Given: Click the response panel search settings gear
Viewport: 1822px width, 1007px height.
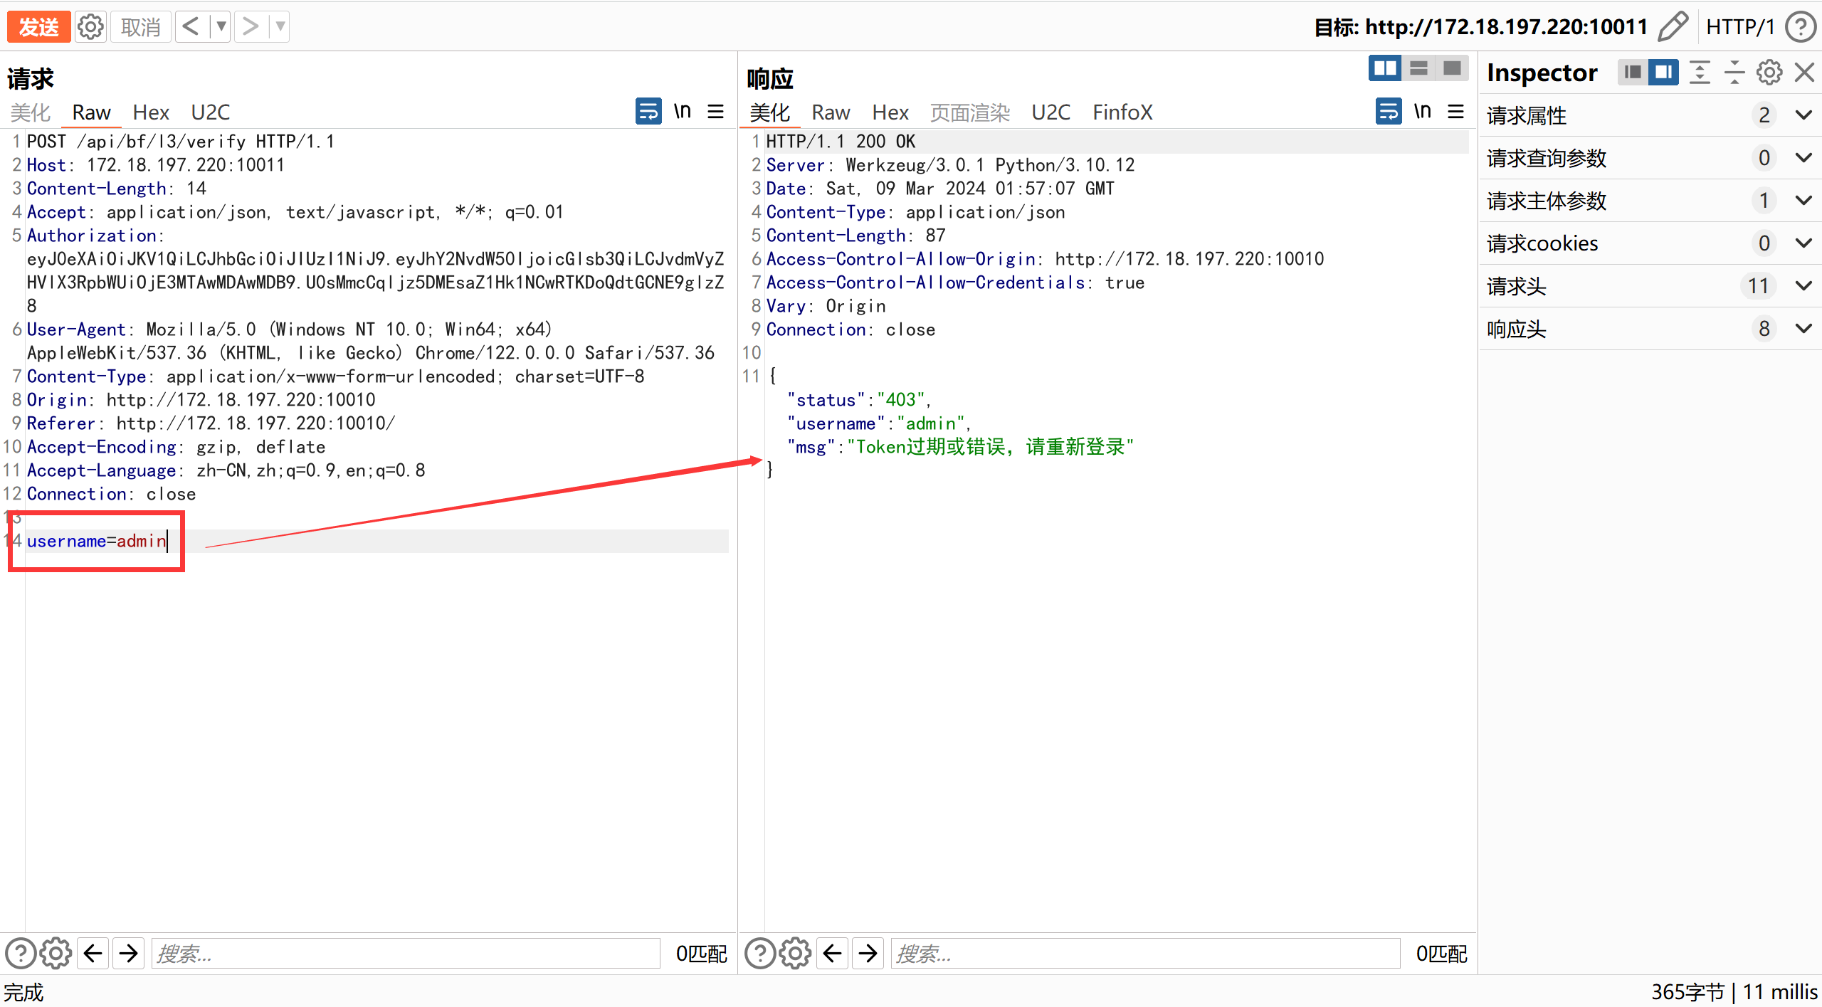Looking at the screenshot, I should [x=795, y=953].
